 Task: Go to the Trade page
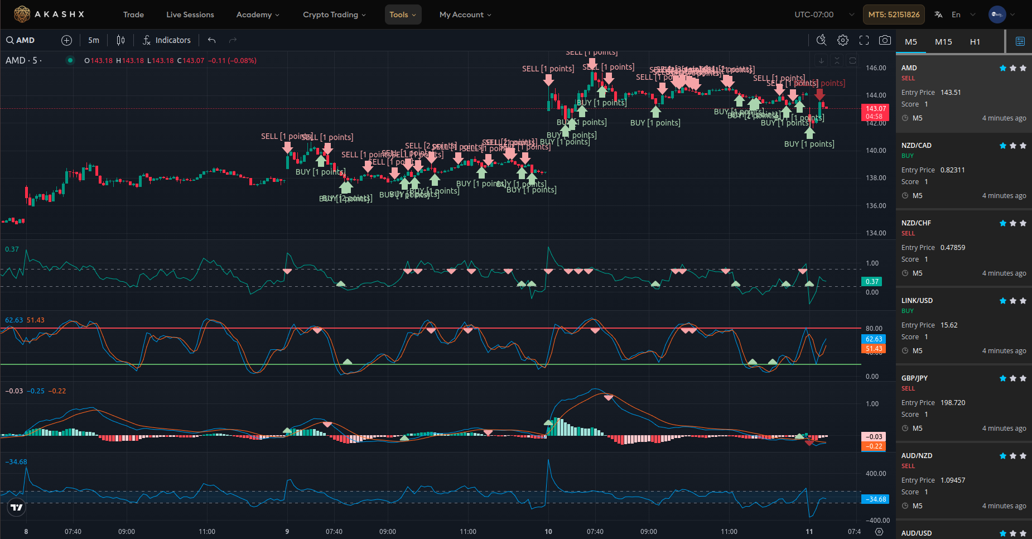[133, 15]
